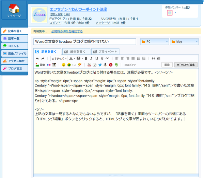204x178 pixels.
Task: Insert a Rakuten product link
Action: (x=111, y=65)
